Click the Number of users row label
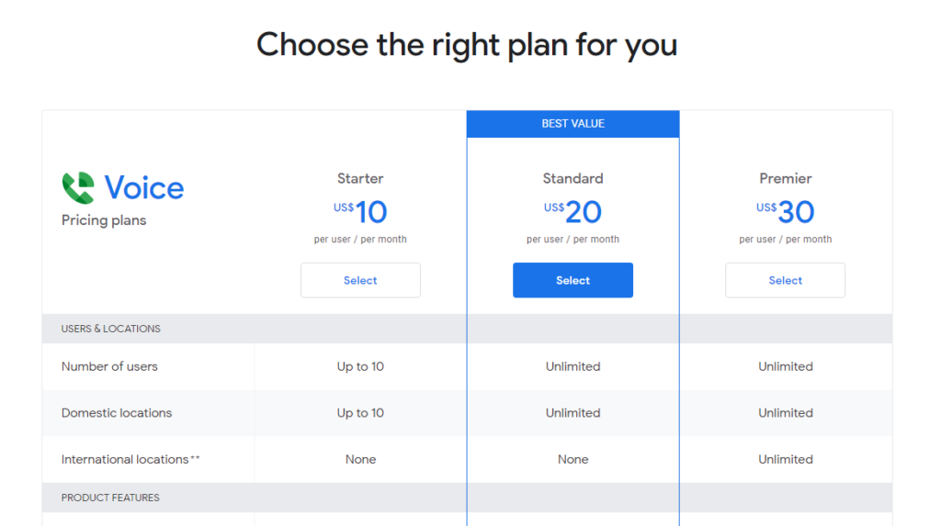 click(x=109, y=366)
